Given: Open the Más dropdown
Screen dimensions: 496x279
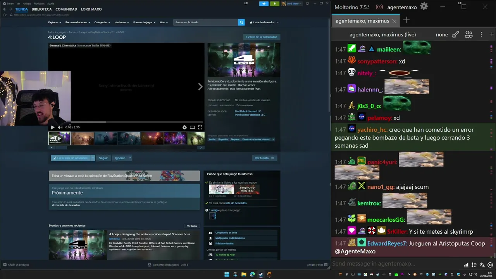Looking at the screenshot, I should [164, 22].
